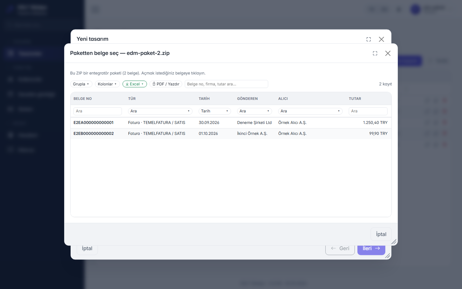The height and width of the screenshot is (289, 462).
Task: Open the Gönderen filter dropdown
Action: [254, 111]
